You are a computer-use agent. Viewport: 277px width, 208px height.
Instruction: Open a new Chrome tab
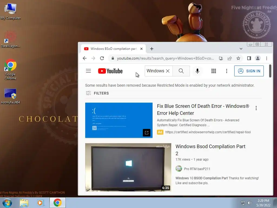[x=152, y=49]
